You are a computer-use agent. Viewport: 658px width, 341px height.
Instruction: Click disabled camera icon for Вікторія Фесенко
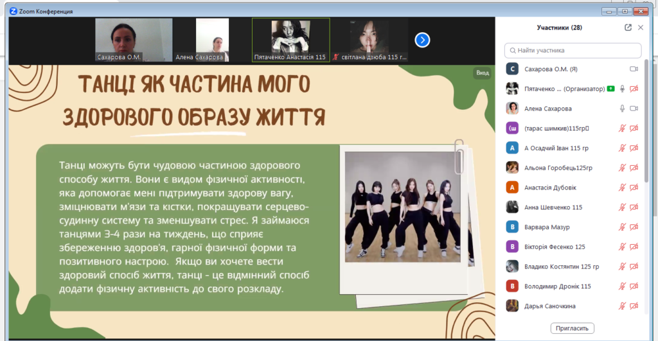point(634,247)
